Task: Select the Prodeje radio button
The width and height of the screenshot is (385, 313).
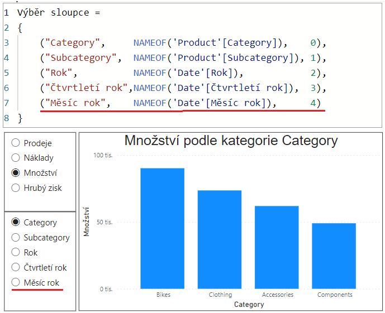Action: (16, 143)
